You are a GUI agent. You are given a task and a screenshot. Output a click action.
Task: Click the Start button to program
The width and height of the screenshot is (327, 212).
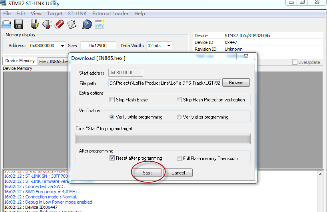tap(147, 172)
